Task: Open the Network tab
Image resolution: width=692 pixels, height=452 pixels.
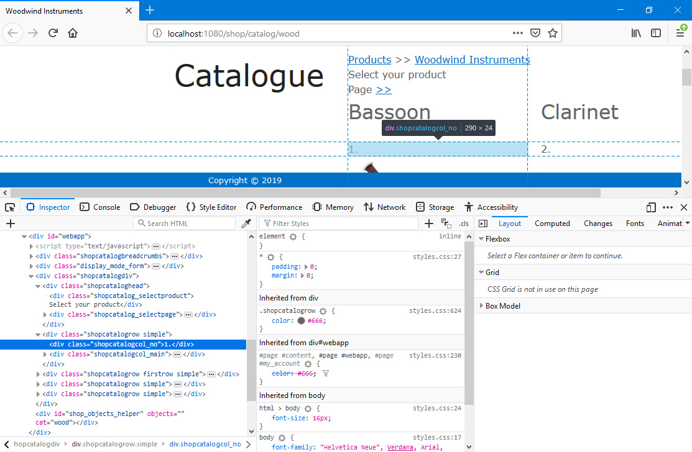Action: (384, 207)
